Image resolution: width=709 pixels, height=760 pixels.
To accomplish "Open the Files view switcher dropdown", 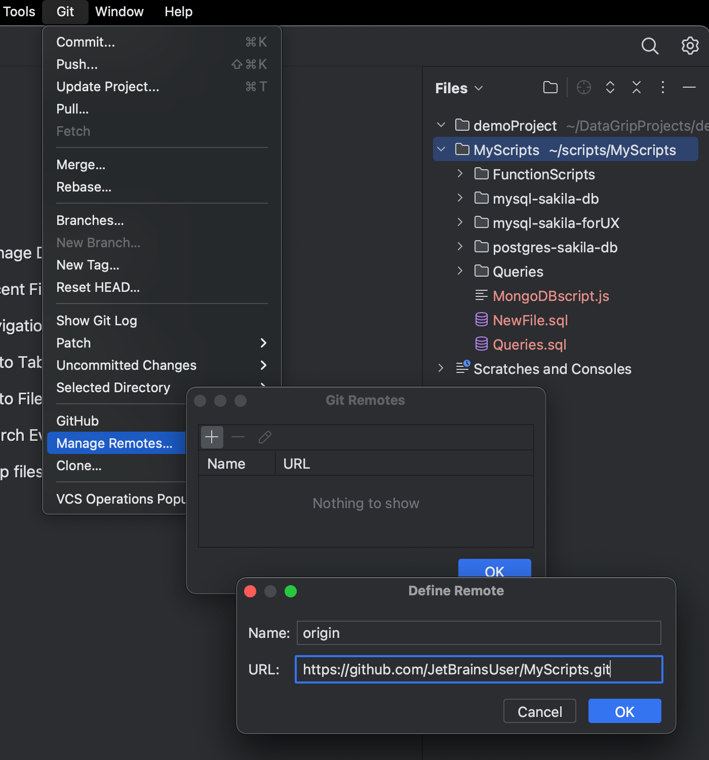I will (x=479, y=88).
